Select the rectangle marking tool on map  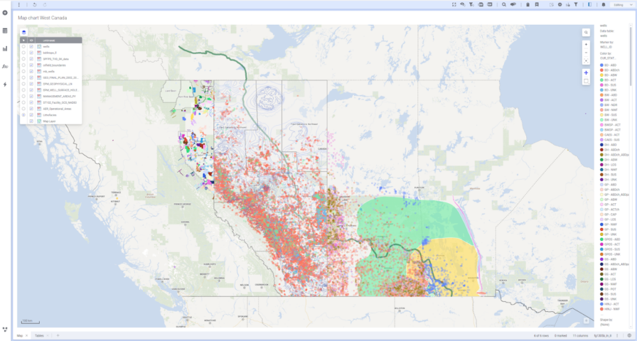pyautogui.click(x=586, y=81)
